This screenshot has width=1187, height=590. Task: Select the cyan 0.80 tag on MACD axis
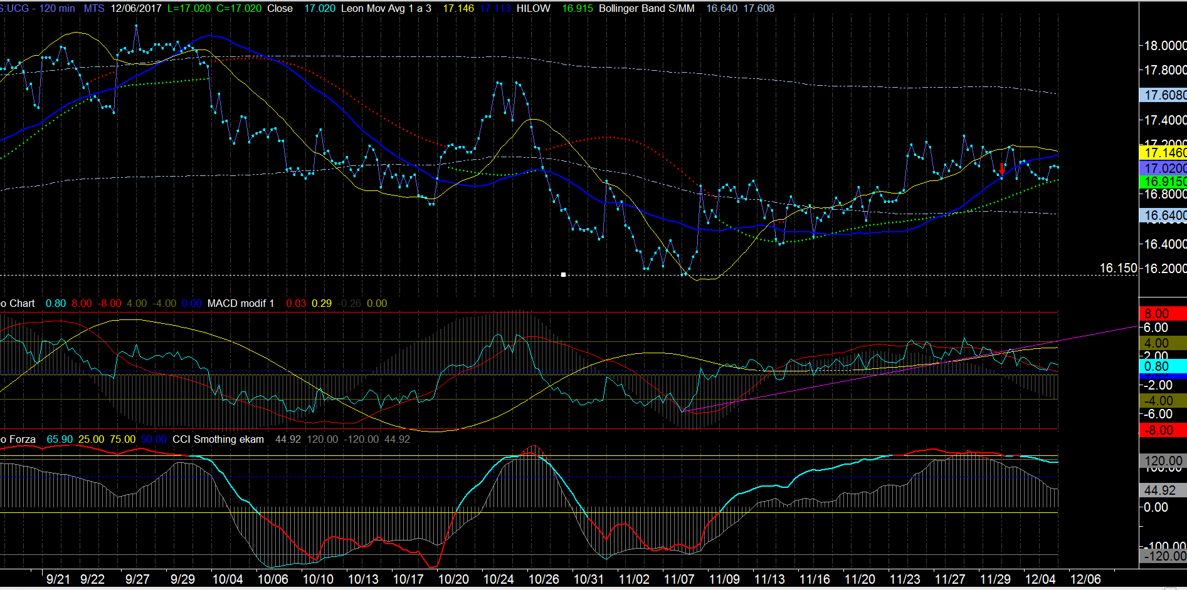[1163, 366]
